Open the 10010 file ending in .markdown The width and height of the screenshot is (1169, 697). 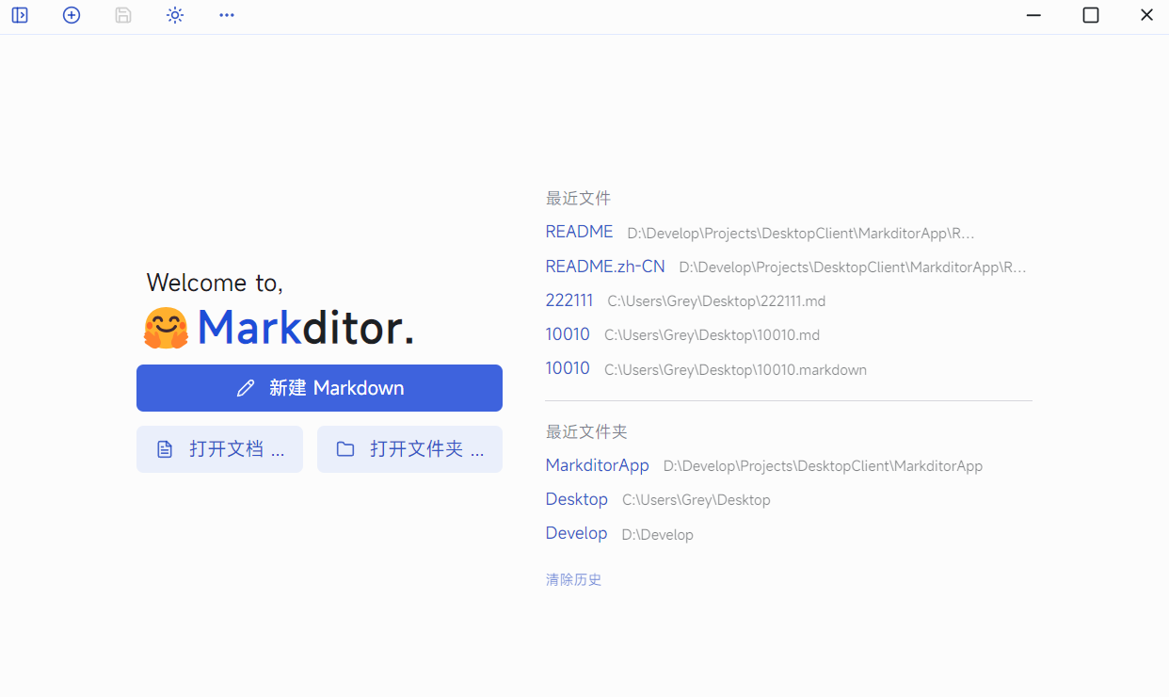(x=568, y=368)
